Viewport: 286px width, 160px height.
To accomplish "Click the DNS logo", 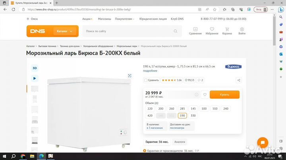I will [x=38, y=31].
